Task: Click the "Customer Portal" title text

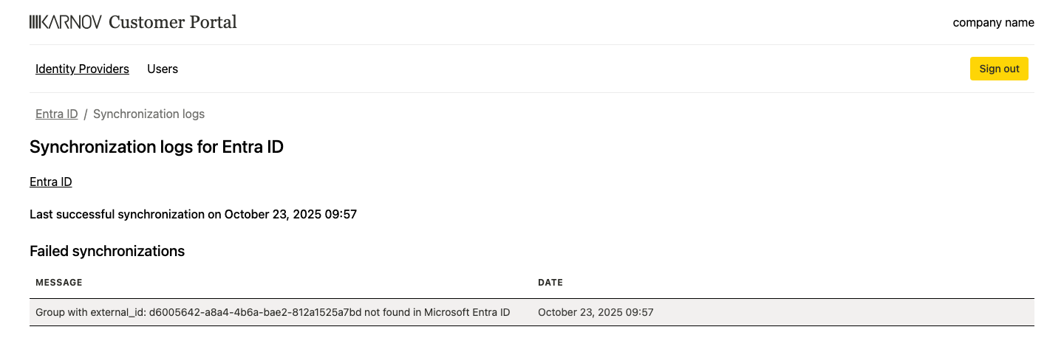Action: [x=173, y=22]
